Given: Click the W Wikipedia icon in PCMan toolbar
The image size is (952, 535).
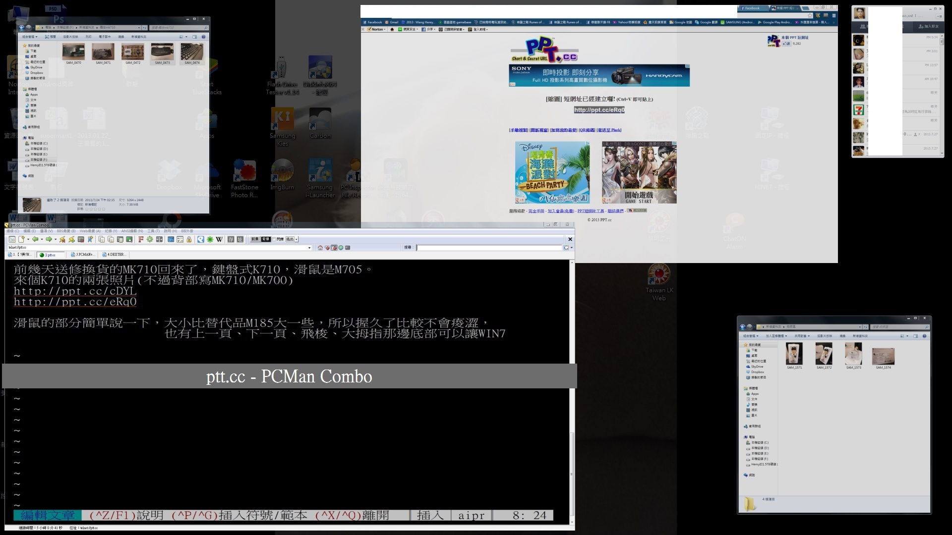Looking at the screenshot, I should pos(219,239).
